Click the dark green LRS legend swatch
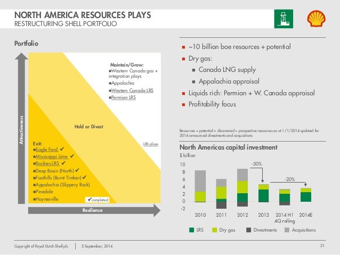This screenshot has height=255, width=340. pos(191,230)
